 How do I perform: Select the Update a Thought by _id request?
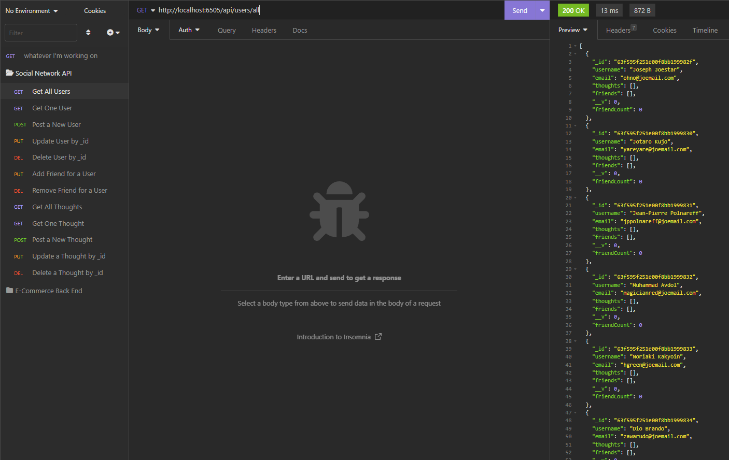(x=64, y=256)
